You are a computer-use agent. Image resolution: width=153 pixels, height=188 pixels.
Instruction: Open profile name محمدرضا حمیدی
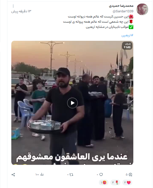pyautogui.click(x=121, y=6)
